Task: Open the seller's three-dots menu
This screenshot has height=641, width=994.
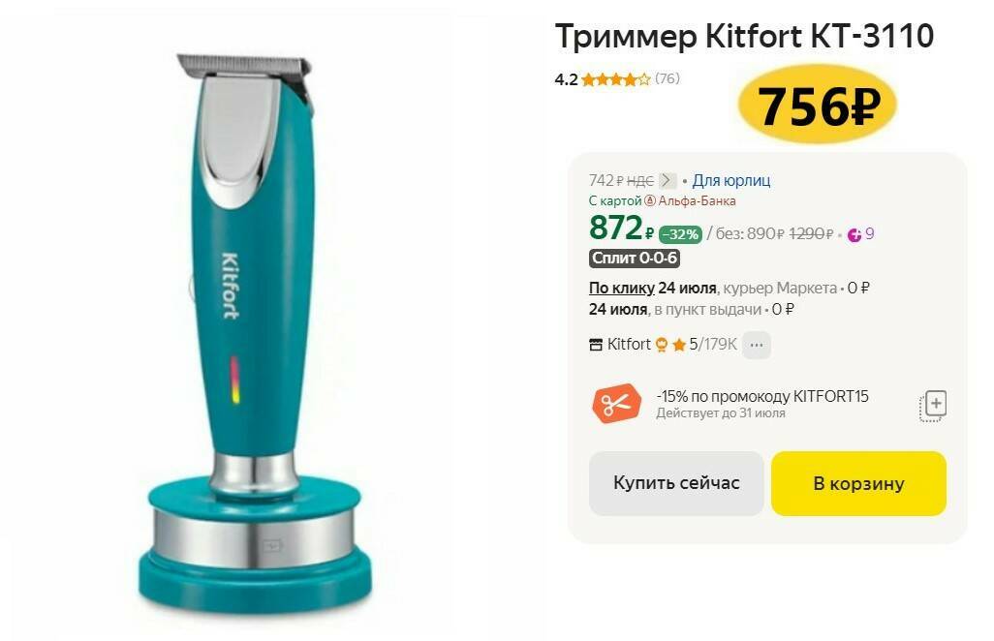Action: (757, 346)
